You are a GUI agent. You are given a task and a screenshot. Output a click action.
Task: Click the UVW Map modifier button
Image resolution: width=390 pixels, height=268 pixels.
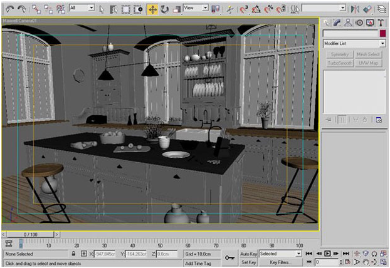click(368, 63)
